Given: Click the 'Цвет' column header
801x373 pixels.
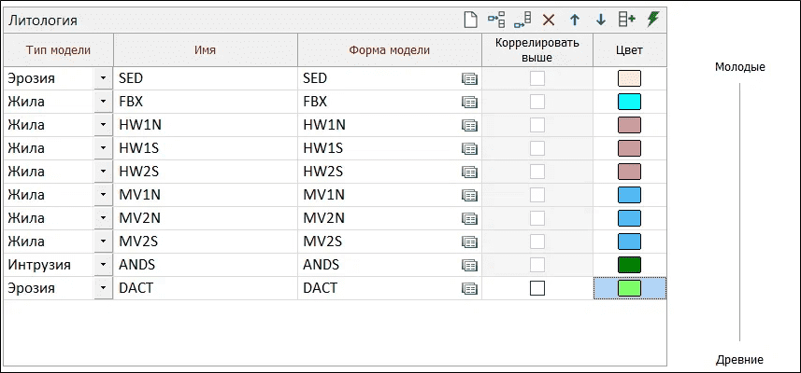Looking at the screenshot, I should [x=629, y=50].
